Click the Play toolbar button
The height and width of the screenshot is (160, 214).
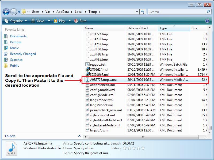60,21
